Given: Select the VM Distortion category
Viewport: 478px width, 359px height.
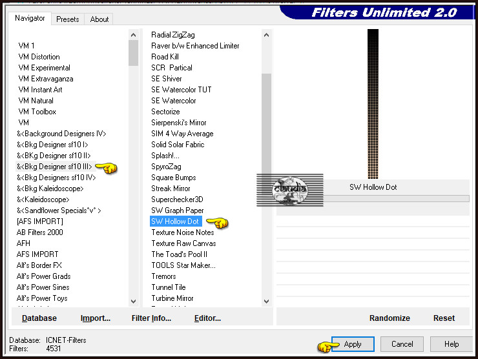Looking at the screenshot, I should 39,57.
